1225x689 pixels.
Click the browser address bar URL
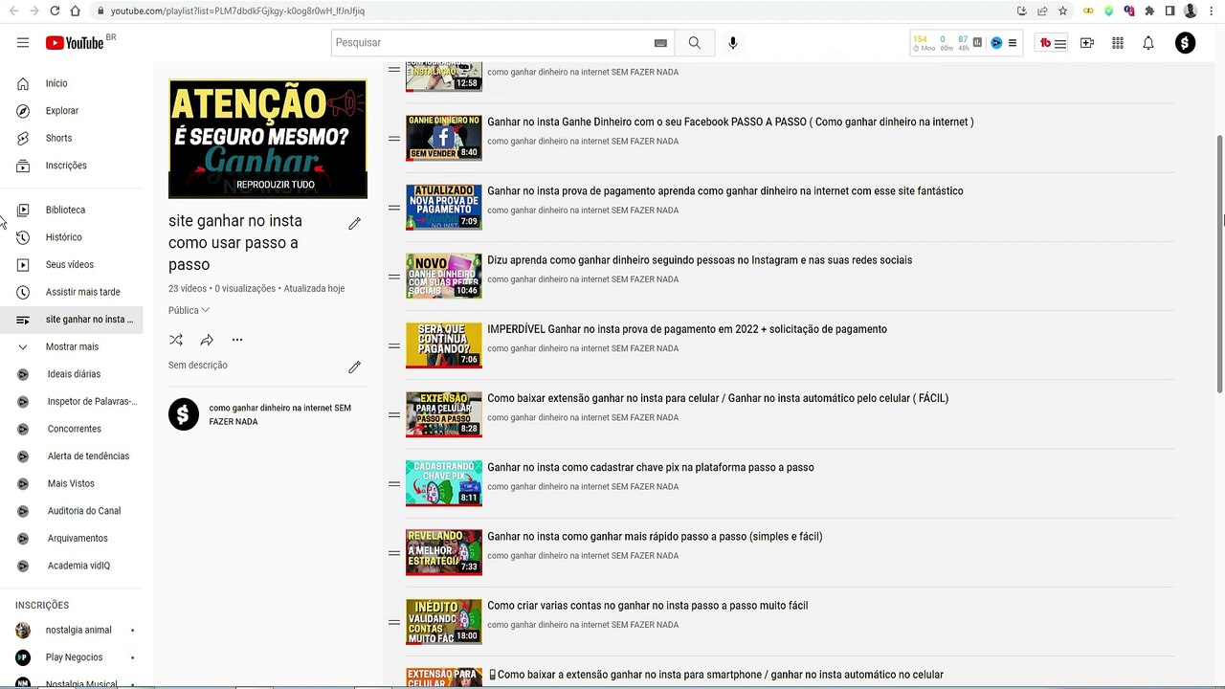(x=237, y=11)
